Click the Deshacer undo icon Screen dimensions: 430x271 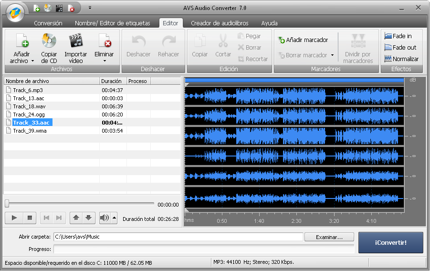pyautogui.click(x=138, y=41)
